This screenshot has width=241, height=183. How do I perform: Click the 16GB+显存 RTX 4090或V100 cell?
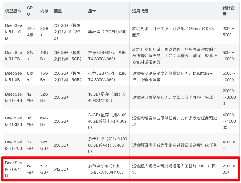107,97
